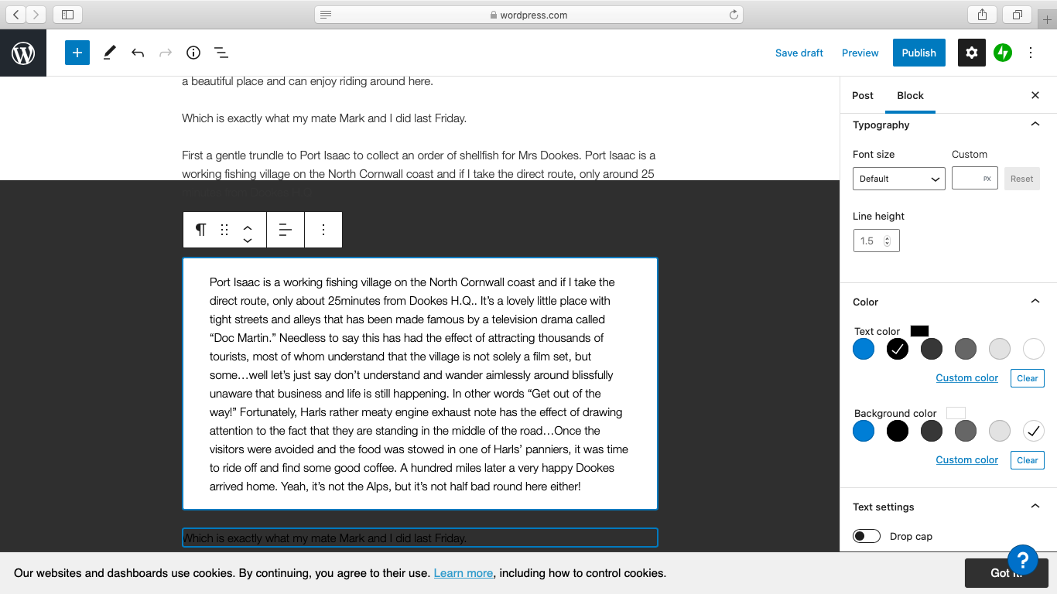
Task: Collapse the Typography section
Action: [1035, 125]
